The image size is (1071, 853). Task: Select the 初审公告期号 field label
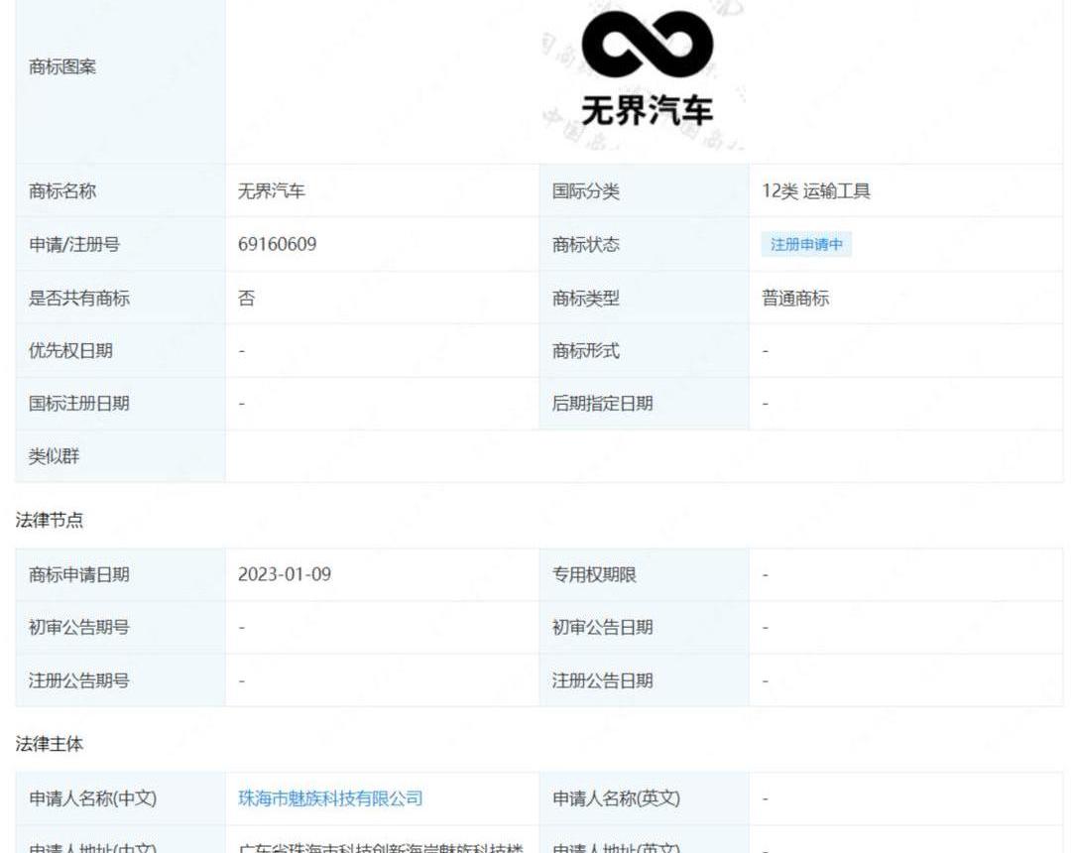pos(79,627)
